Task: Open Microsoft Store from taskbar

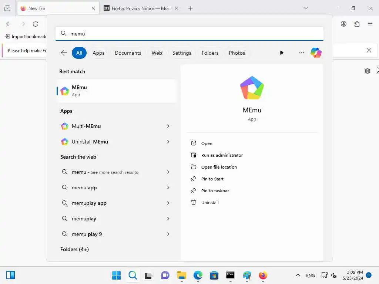Action: click(214, 275)
